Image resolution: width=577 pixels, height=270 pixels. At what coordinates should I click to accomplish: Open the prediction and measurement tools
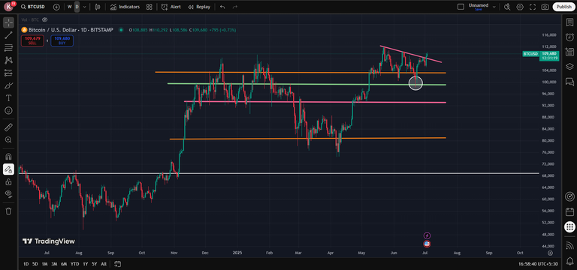point(8,73)
